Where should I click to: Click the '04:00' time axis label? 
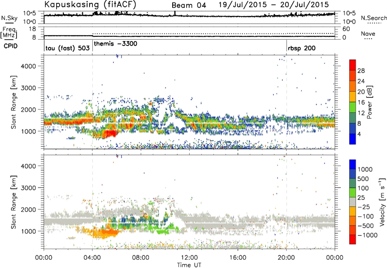click(x=92, y=258)
